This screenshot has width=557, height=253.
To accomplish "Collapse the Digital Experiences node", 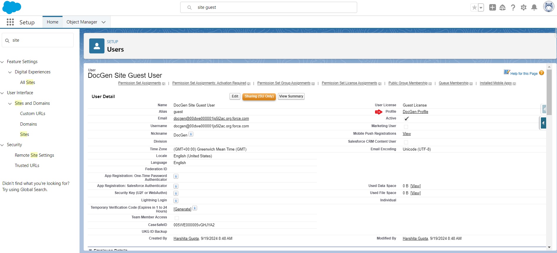I will [10, 72].
